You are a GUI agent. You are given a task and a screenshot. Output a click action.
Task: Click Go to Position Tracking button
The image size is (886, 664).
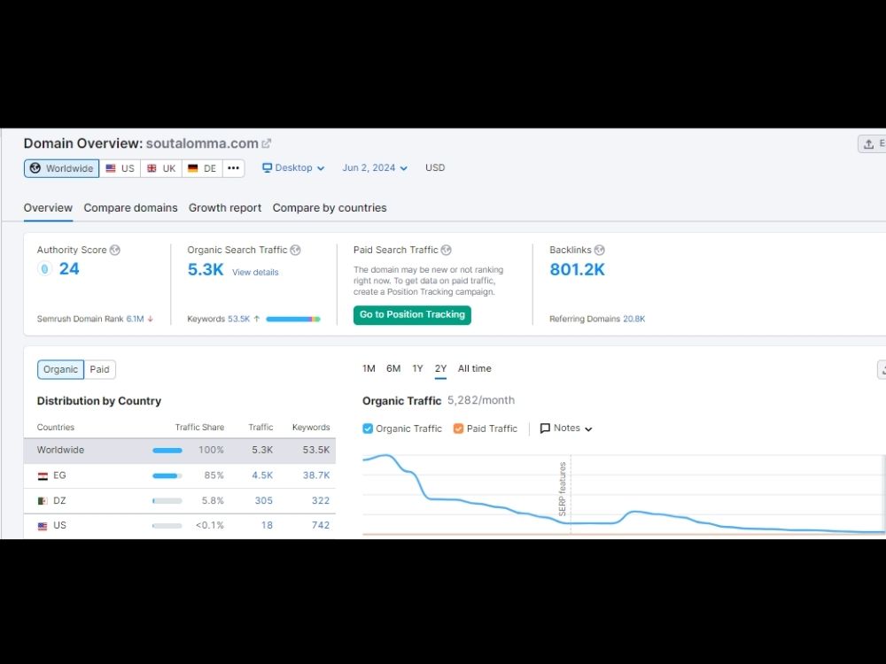pos(412,315)
